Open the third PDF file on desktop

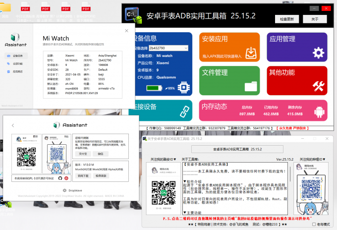point(65,8)
